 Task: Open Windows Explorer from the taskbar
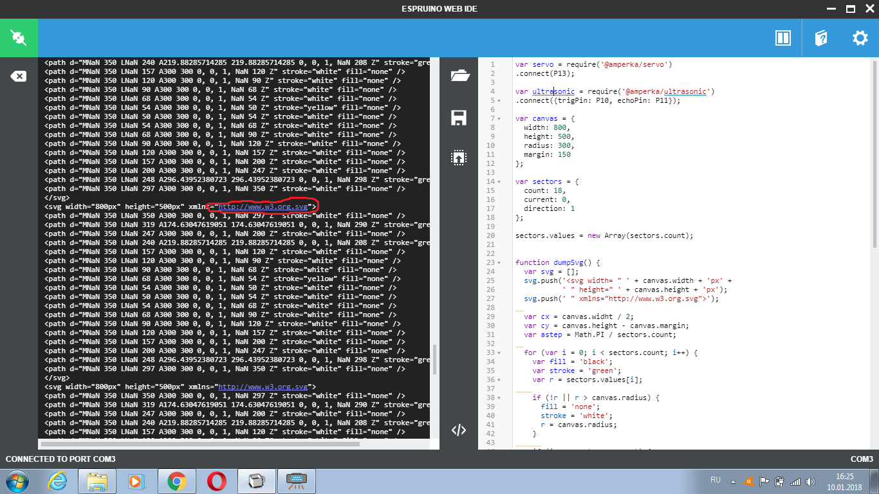click(x=97, y=480)
